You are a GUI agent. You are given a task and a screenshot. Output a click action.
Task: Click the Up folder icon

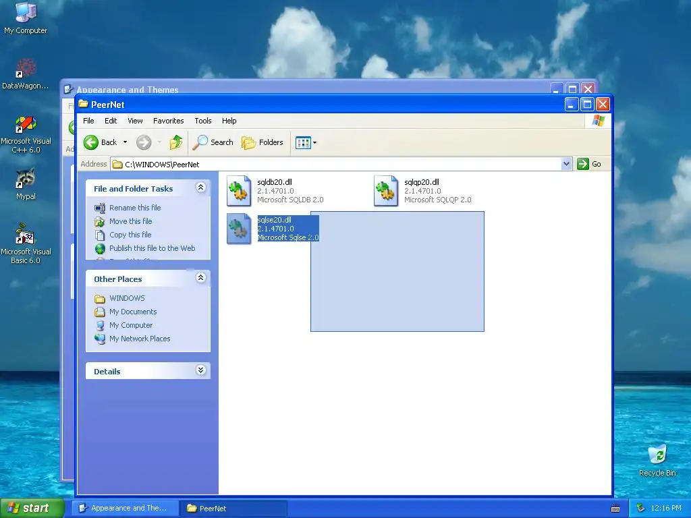click(176, 142)
